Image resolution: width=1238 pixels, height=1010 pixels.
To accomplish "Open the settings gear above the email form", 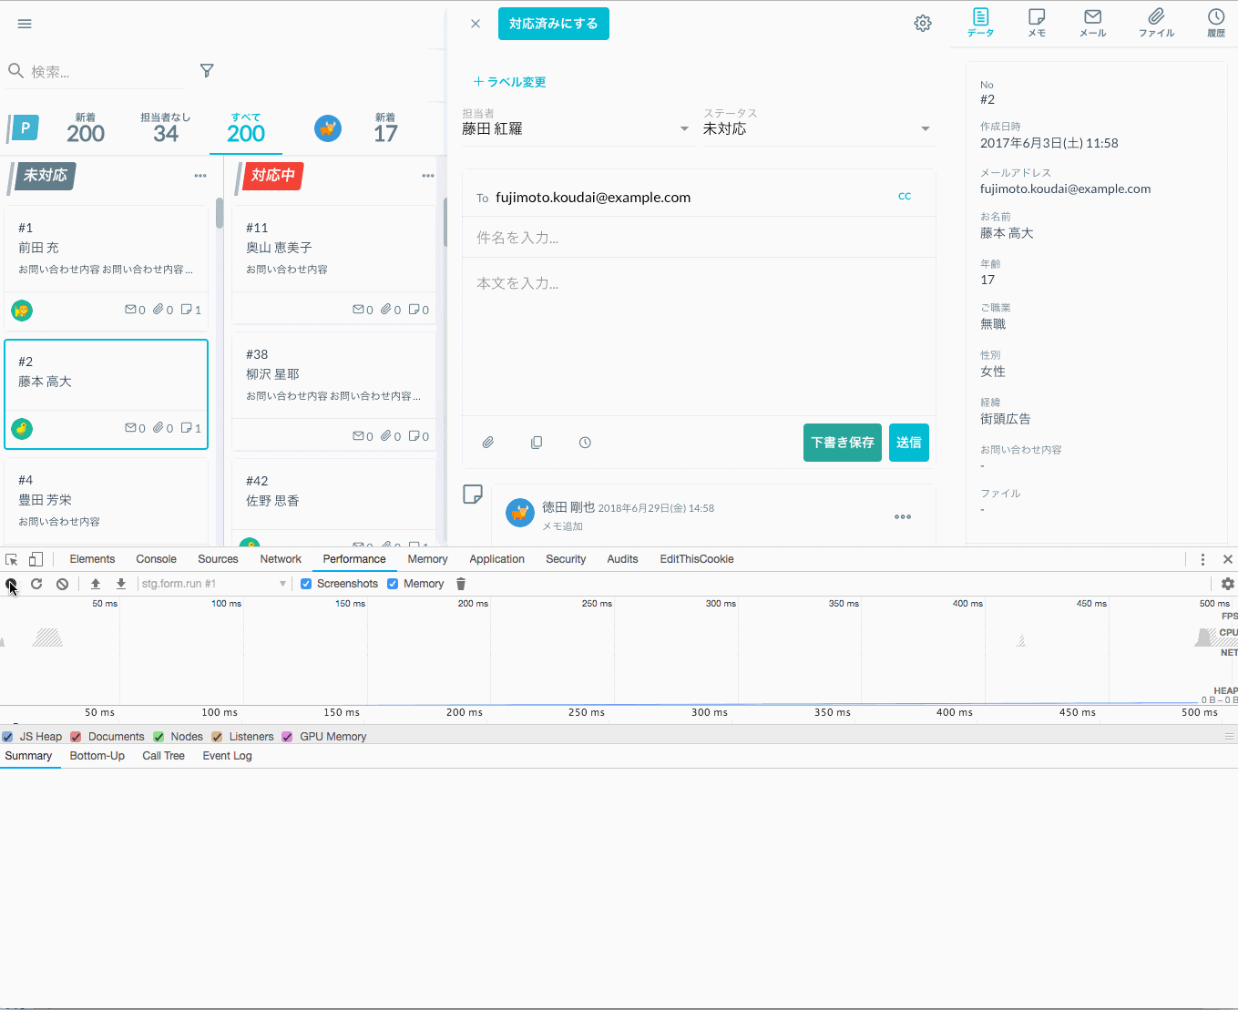I will click(923, 24).
